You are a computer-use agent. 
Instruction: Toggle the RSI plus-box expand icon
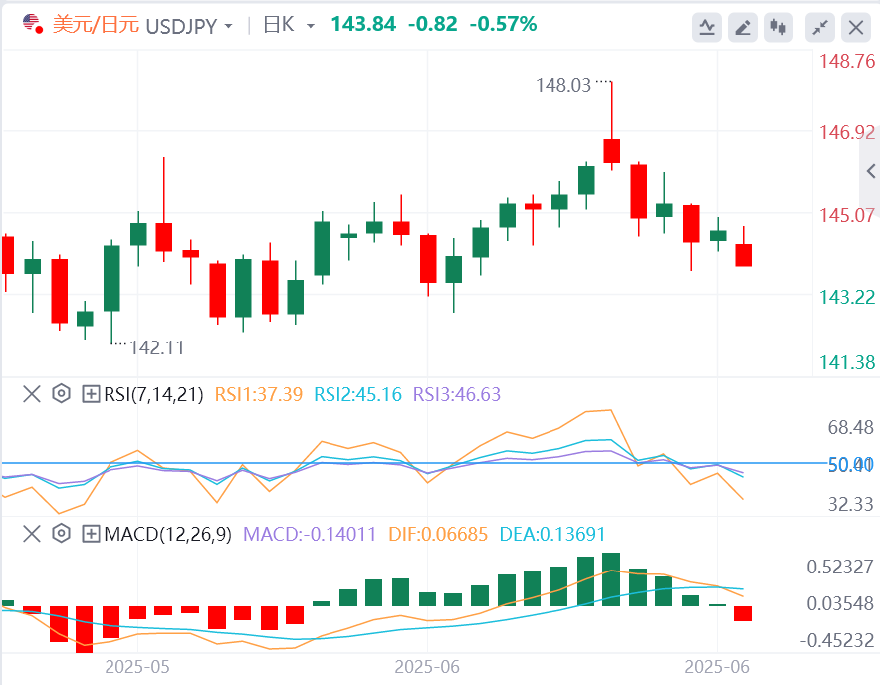tap(91, 394)
